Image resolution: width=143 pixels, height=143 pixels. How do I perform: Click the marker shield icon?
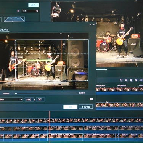[x=126, y=80]
